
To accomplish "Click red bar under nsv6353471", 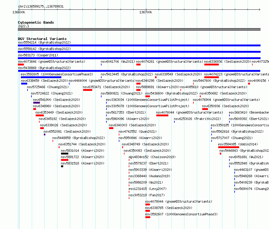I will [x=88, y=90].
